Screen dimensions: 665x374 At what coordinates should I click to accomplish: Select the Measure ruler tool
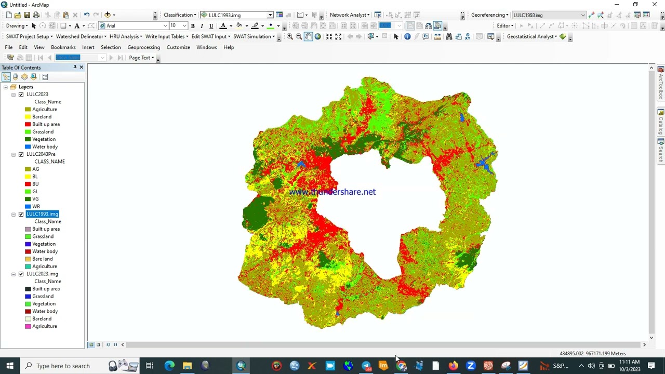437,36
